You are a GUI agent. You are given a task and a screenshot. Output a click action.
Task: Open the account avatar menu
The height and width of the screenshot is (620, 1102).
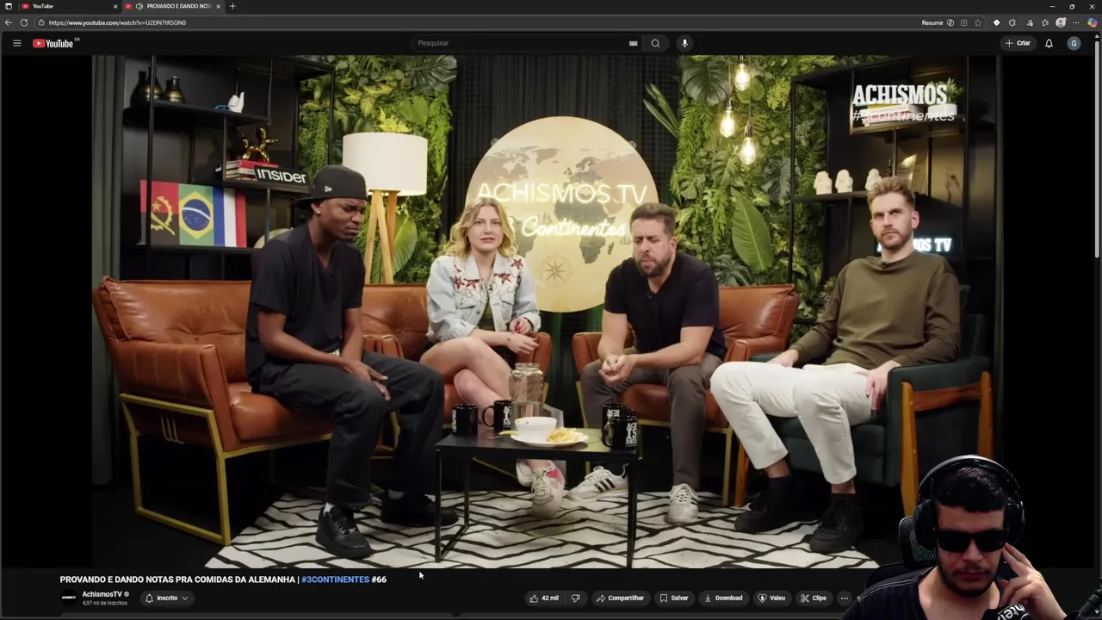(x=1074, y=43)
